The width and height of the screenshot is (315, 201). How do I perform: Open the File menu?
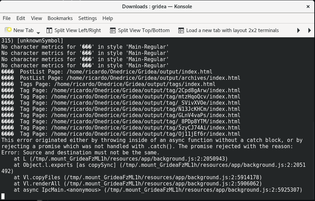click(x=7, y=18)
